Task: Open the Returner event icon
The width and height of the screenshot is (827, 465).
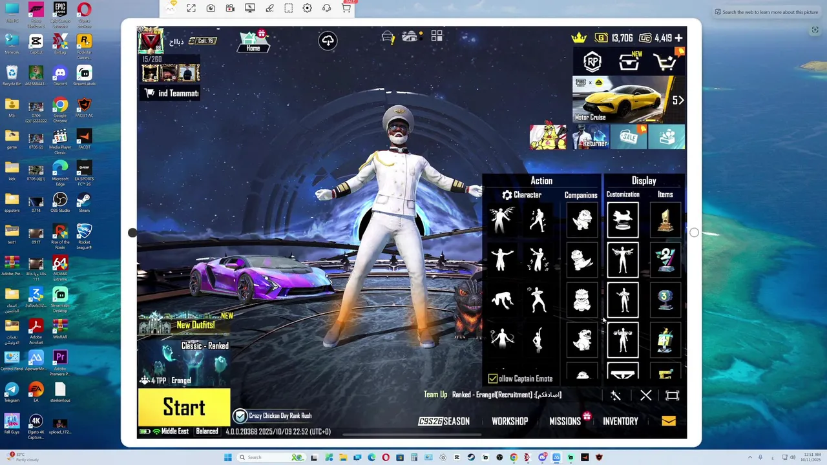Action: pyautogui.click(x=591, y=136)
